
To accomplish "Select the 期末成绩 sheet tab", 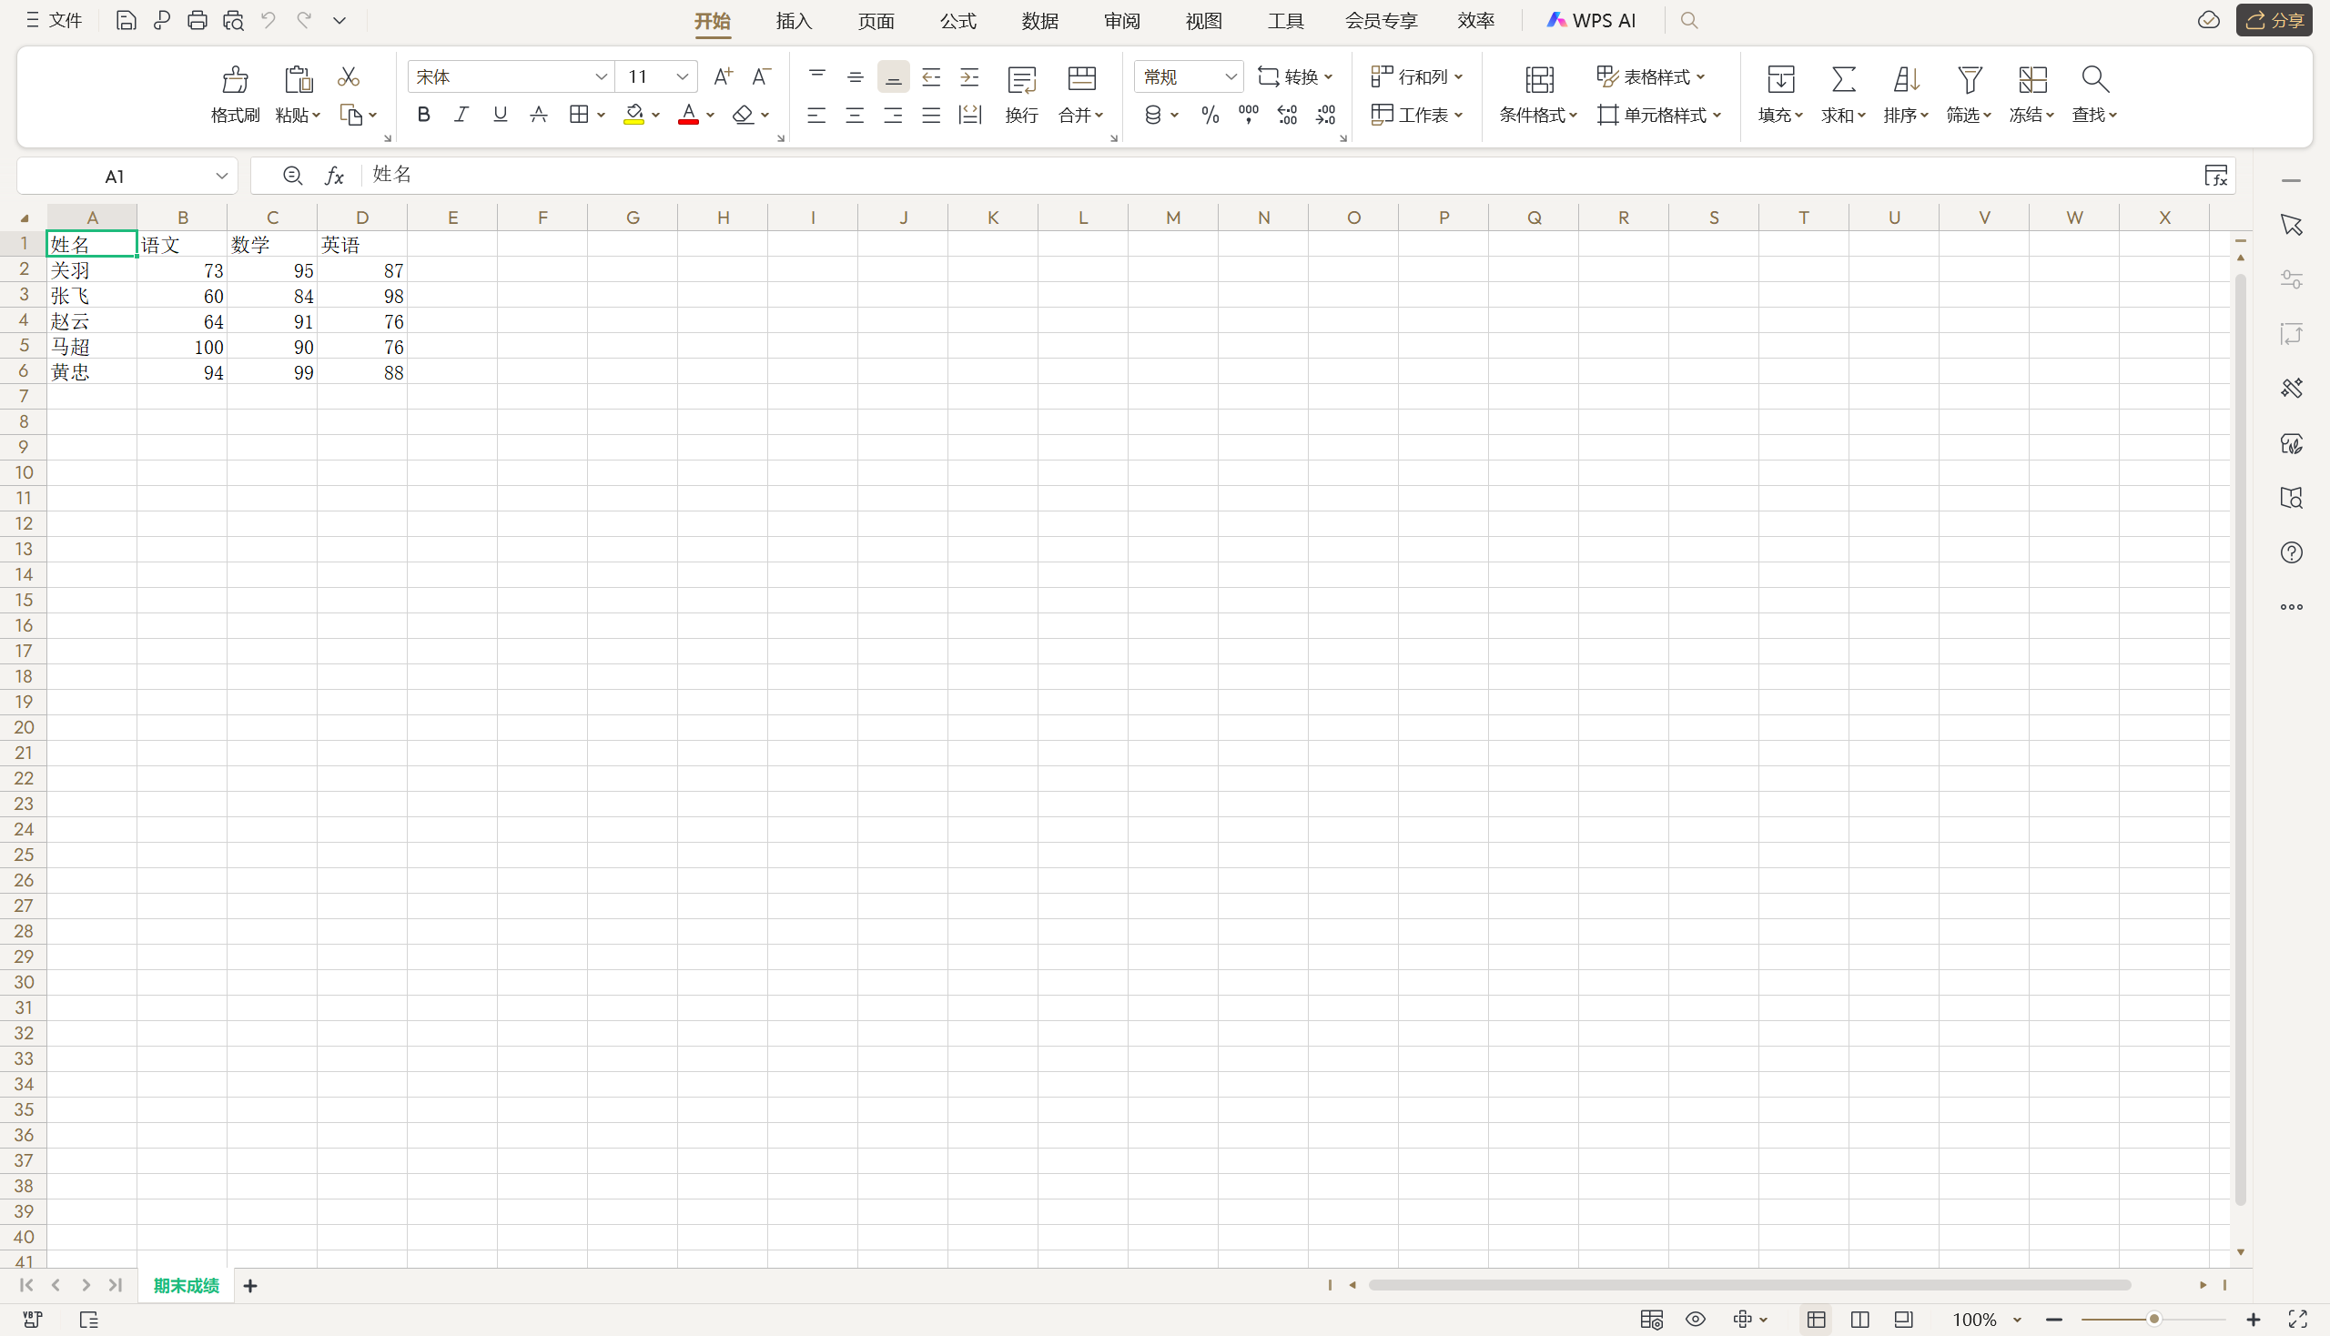I will click(187, 1286).
